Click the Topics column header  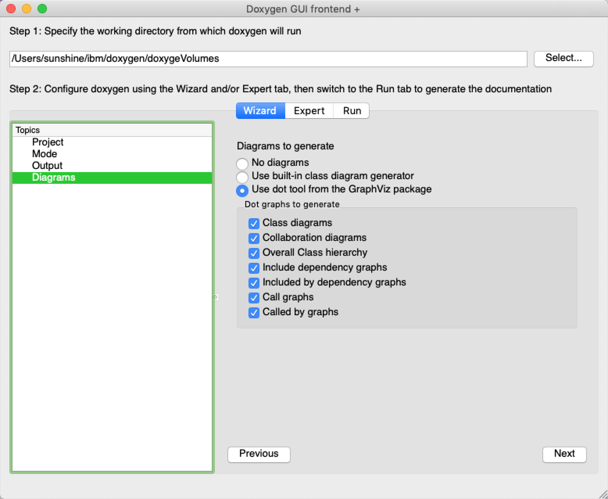point(112,130)
